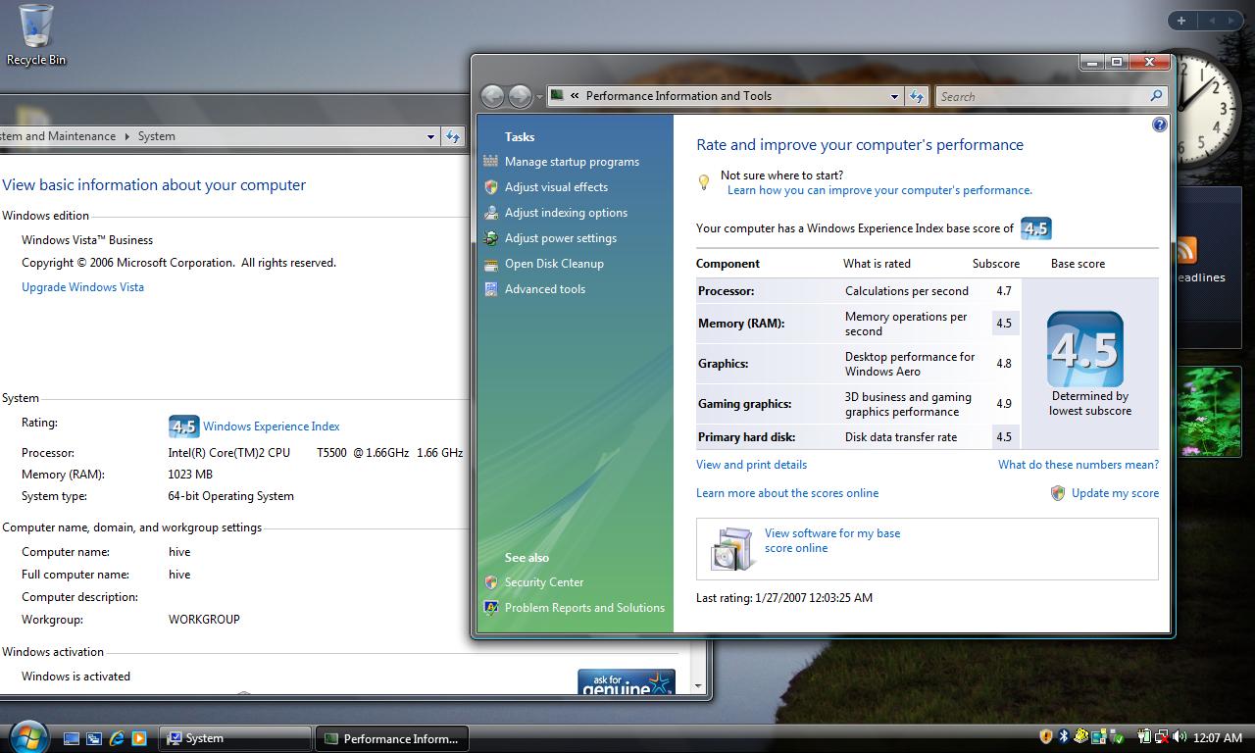Screen dimensions: 1255x753
Task: Click the volume speaker tray icon
Action: pos(1179,737)
